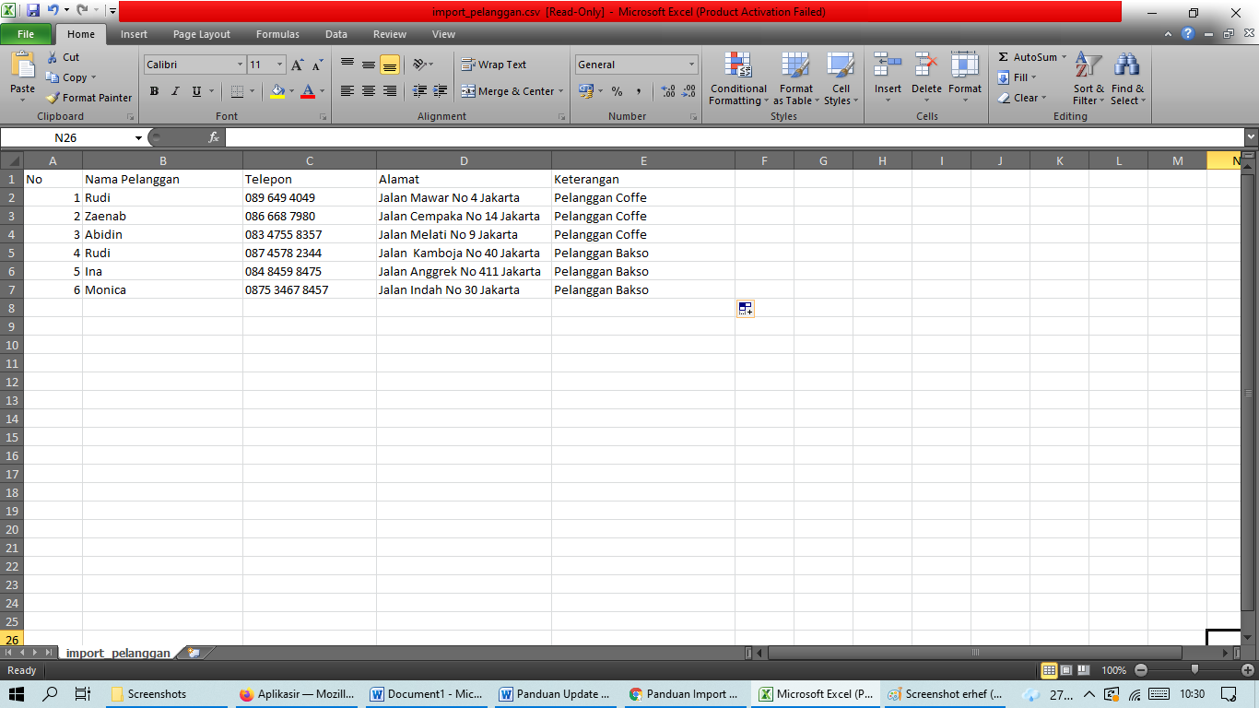Click Page Layout view button in status bar
The height and width of the screenshot is (708, 1259).
(x=1065, y=670)
